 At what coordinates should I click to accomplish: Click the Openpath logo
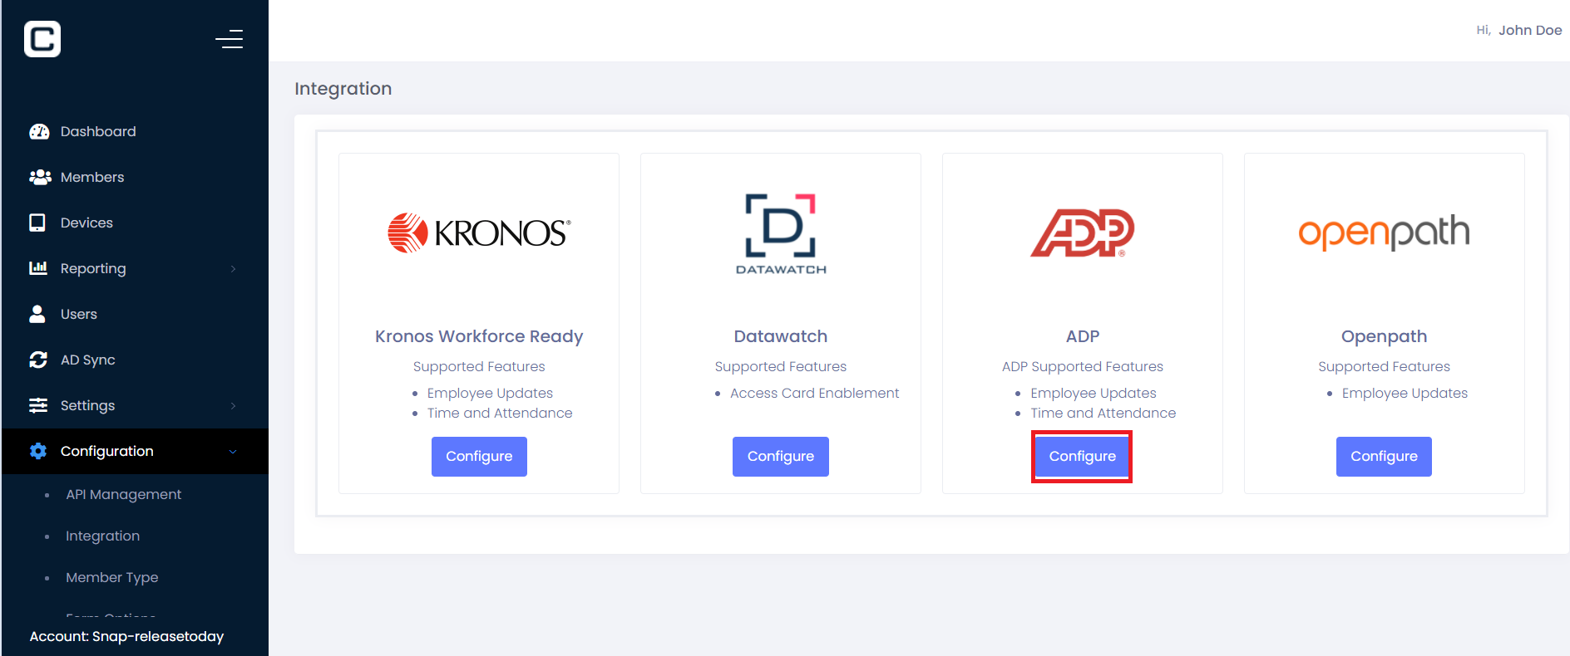[1384, 233]
